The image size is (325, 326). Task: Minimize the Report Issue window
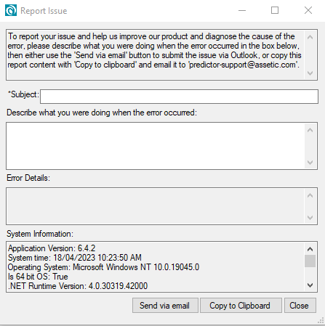[242, 10]
